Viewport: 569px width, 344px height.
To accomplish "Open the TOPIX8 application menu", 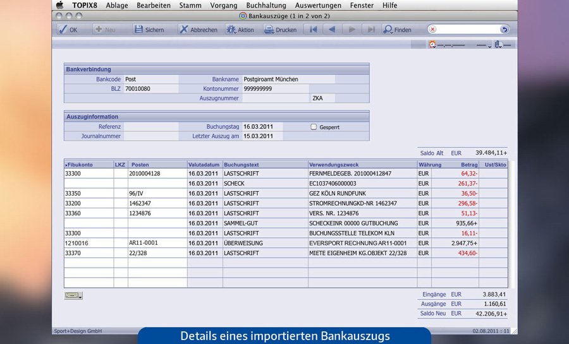I will pyautogui.click(x=85, y=5).
